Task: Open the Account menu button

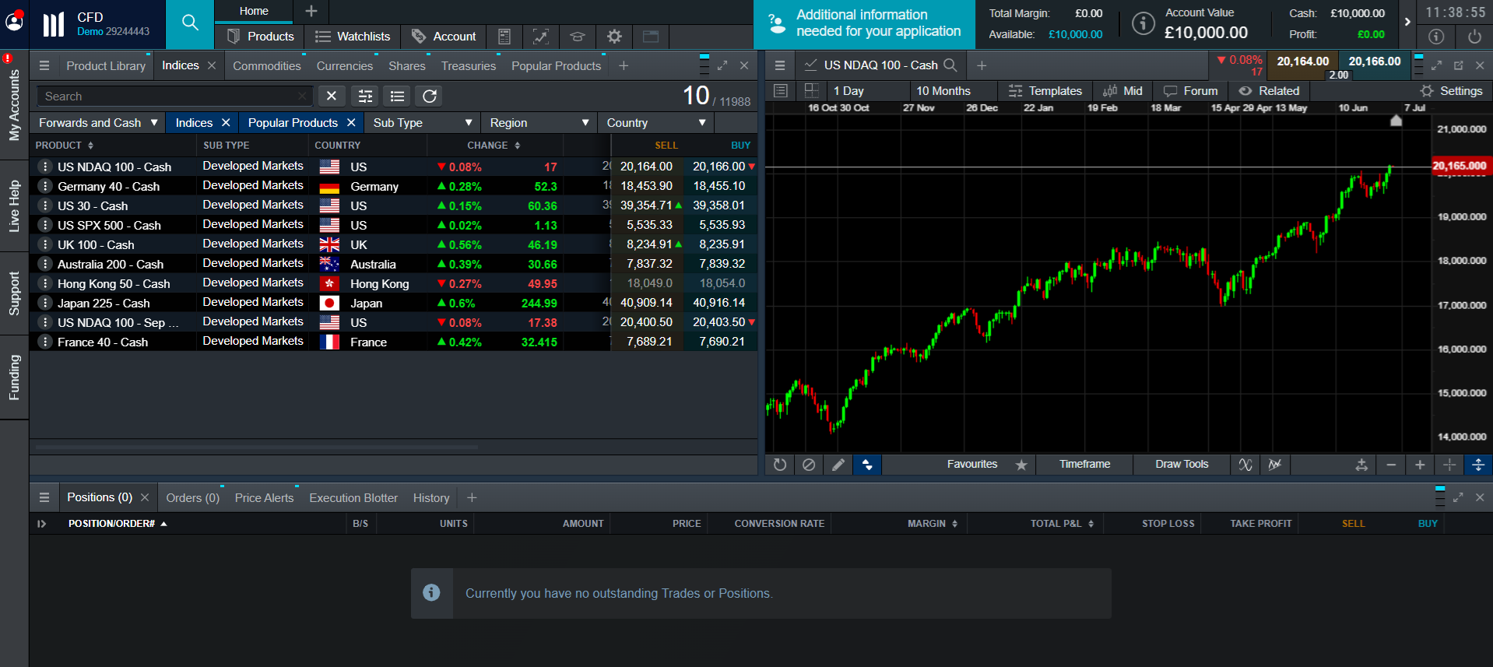Action: 444,37
